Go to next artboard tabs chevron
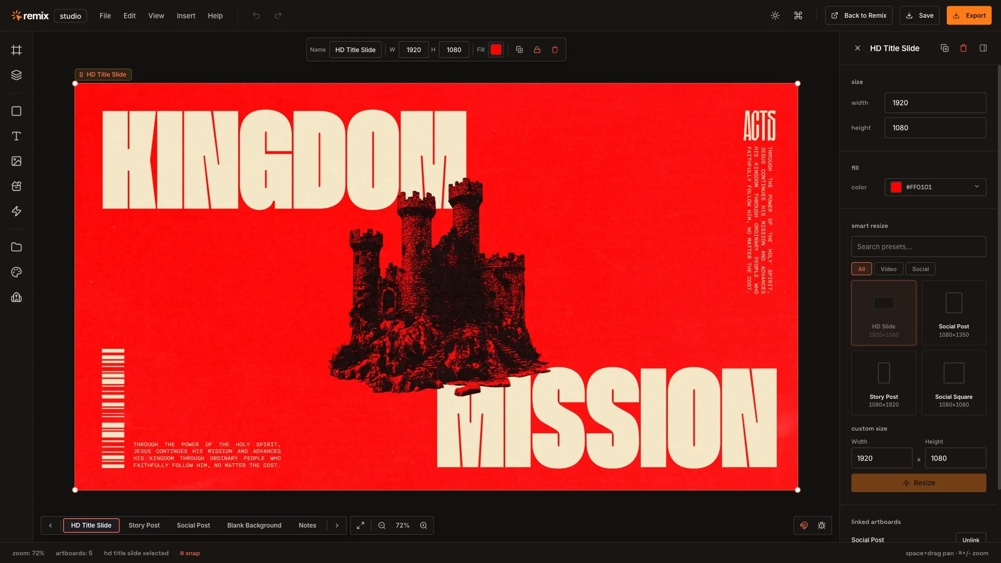1001x563 pixels. pyautogui.click(x=337, y=525)
